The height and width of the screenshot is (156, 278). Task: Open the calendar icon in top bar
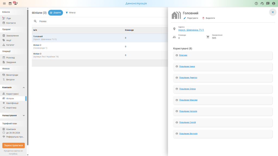pyautogui.click(x=10, y=4)
